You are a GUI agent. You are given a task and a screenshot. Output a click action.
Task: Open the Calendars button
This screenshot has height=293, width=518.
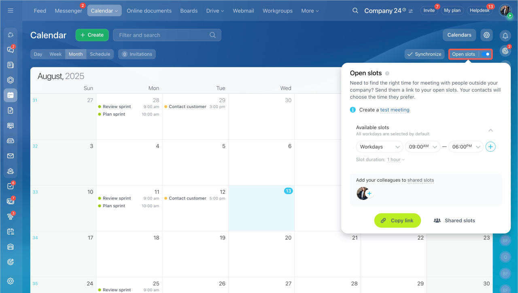coord(459,35)
